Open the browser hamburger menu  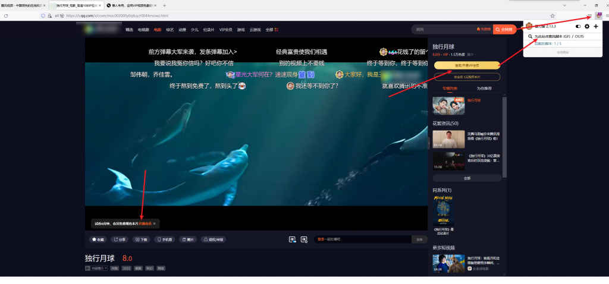(607, 16)
